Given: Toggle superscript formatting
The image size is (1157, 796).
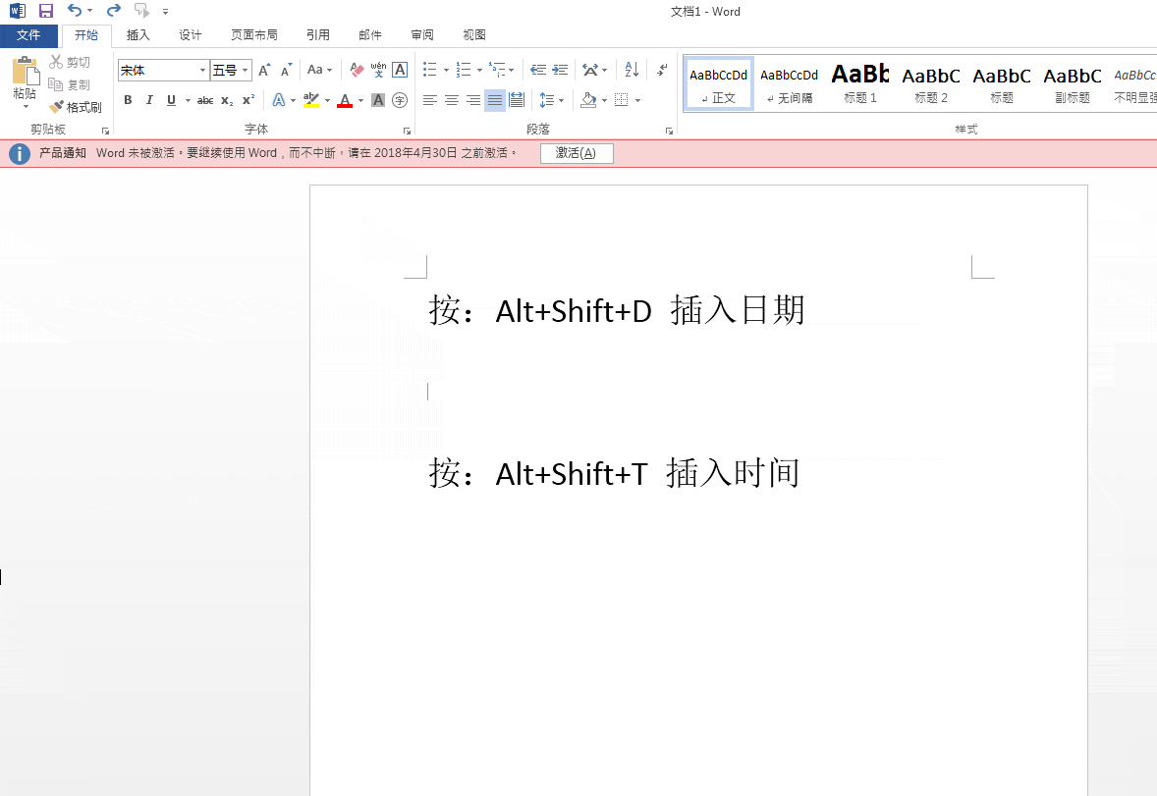Looking at the screenshot, I should click(248, 99).
